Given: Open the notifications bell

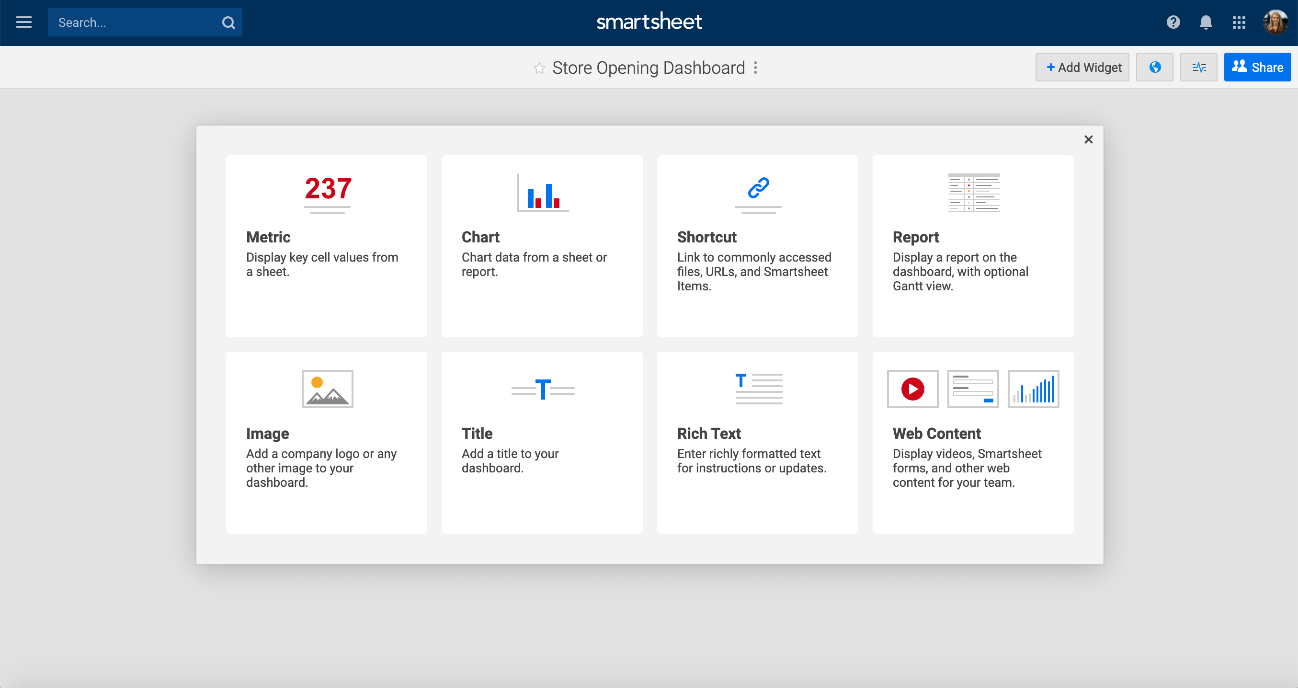Looking at the screenshot, I should point(1206,22).
